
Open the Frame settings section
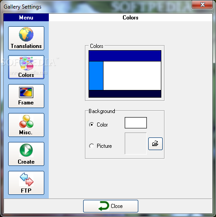(x=26, y=96)
